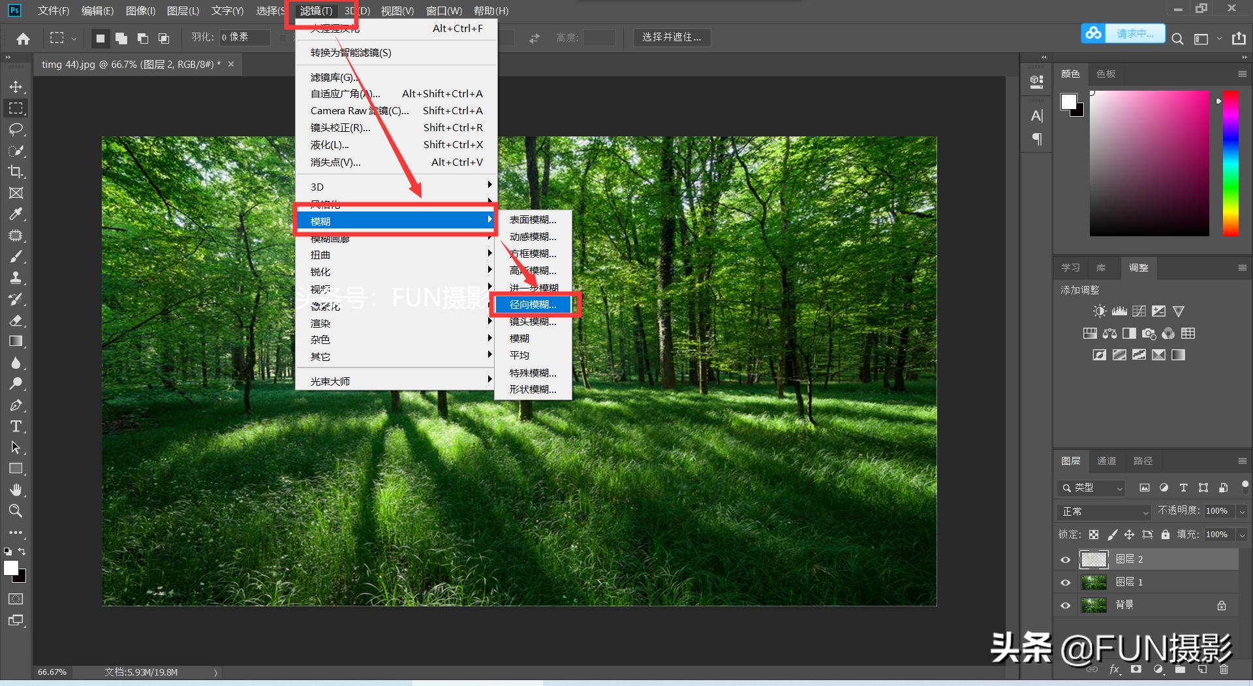Screen dimensions: 1253x686
Task: Select the Move tool
Action: click(x=16, y=87)
